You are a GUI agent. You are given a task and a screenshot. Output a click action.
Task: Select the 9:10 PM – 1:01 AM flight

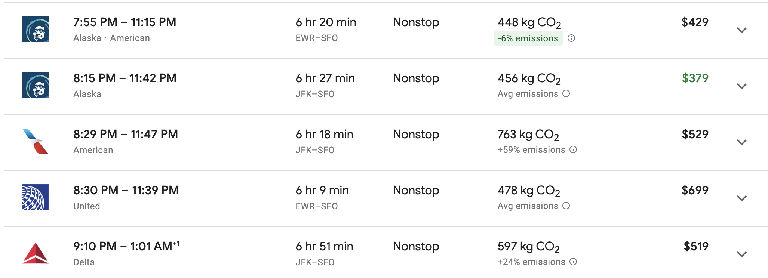click(386, 253)
